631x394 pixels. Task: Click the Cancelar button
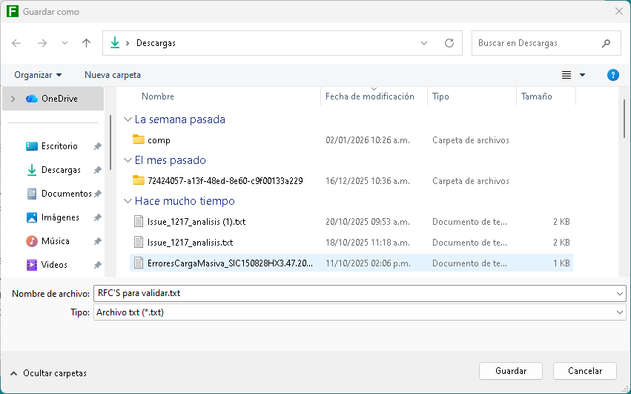click(585, 371)
